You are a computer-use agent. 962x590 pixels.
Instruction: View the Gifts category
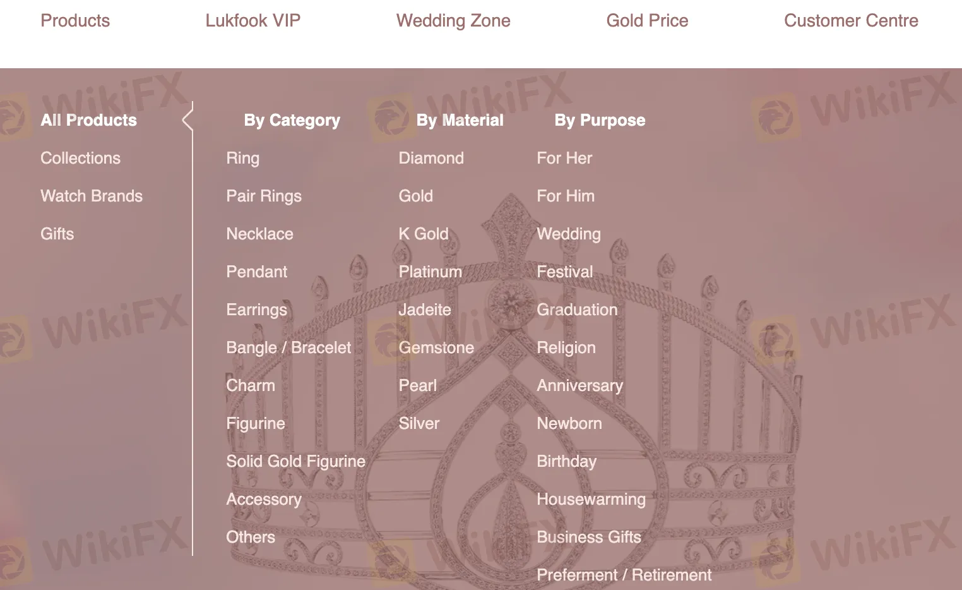point(57,234)
